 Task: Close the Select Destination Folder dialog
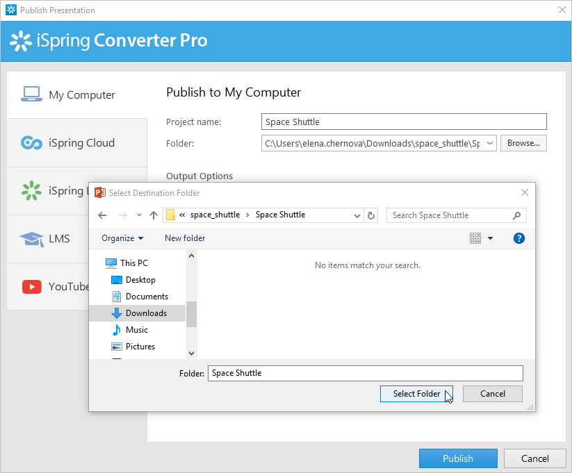pos(525,192)
